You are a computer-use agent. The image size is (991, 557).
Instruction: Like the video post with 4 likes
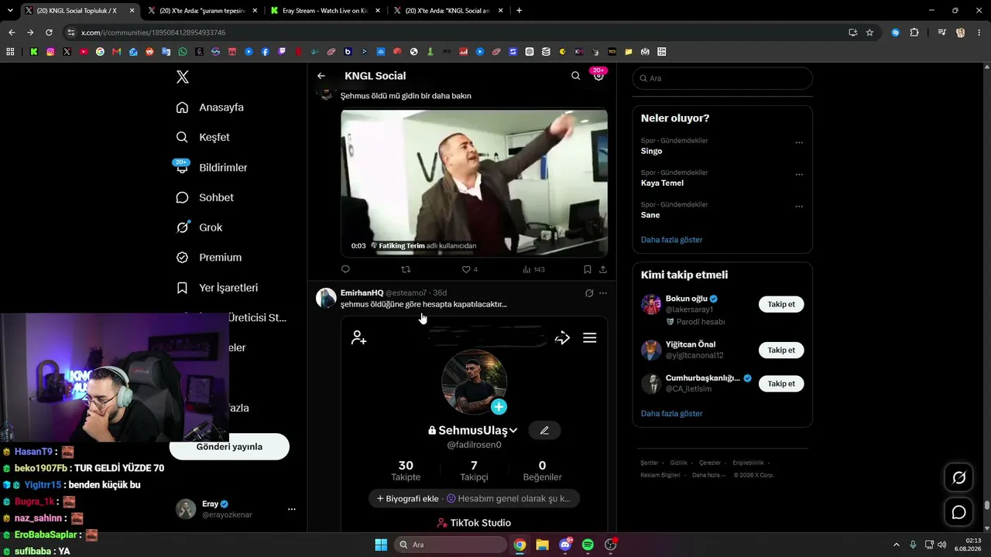(470, 269)
